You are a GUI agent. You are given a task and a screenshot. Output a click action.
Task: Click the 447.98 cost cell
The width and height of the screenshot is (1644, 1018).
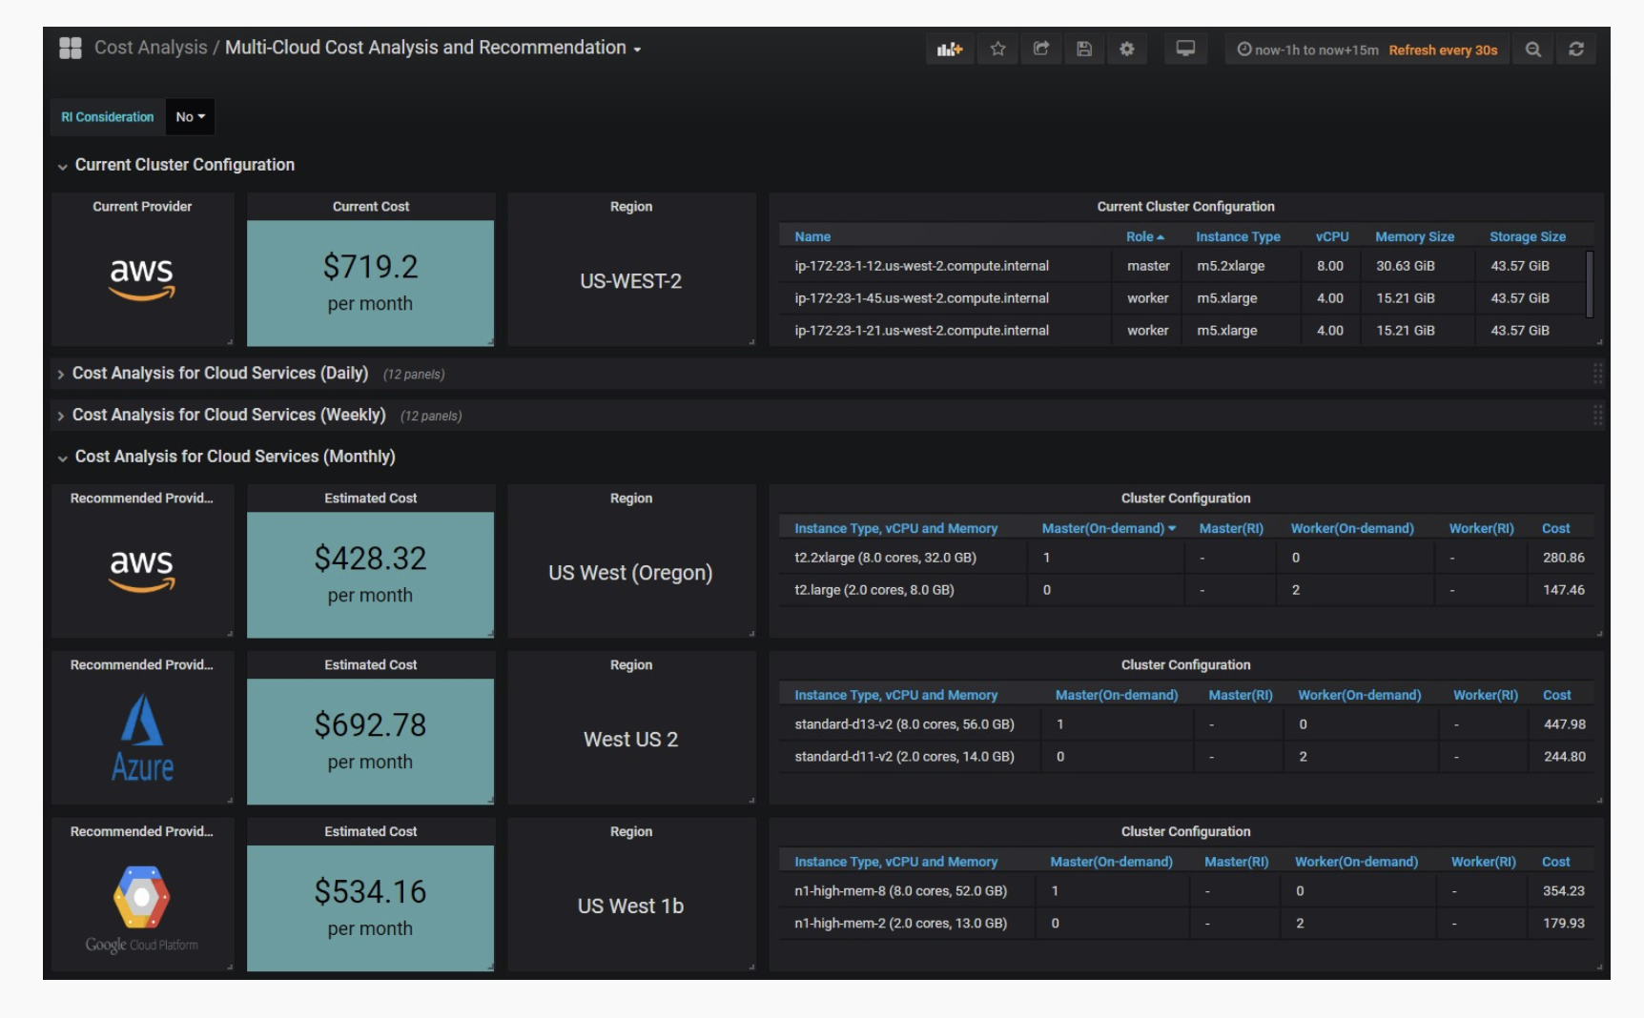coord(1565,724)
